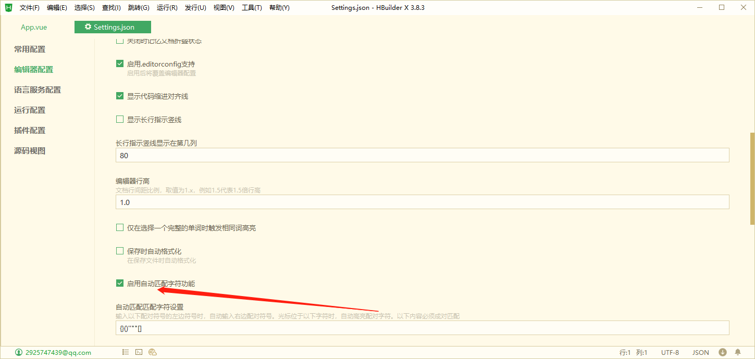Open the terminal icon in status bar
This screenshot has width=755, height=359.
pos(139,352)
